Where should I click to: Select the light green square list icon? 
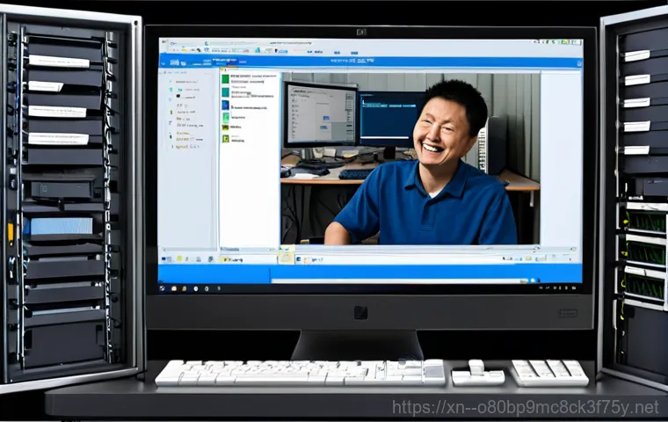[x=225, y=117]
